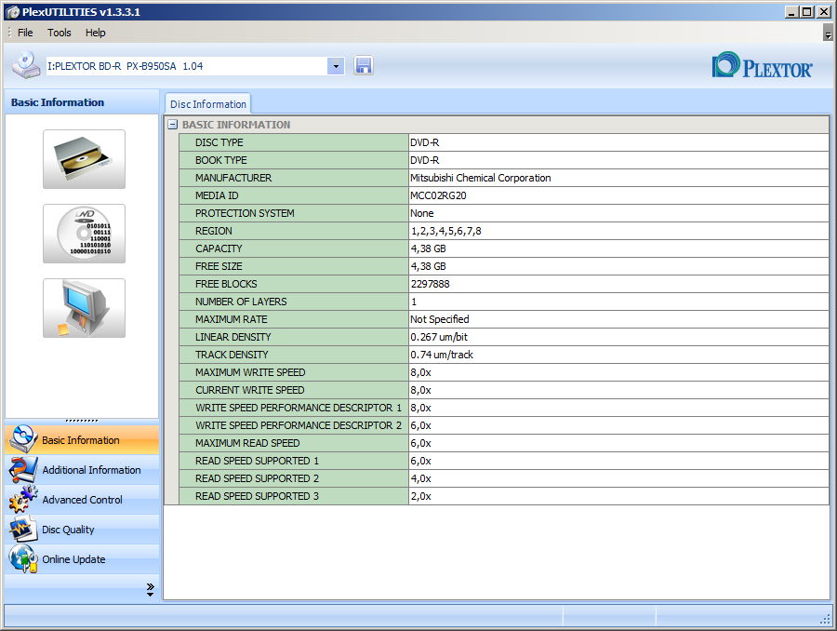Click the Not Specified maximum rate value
Viewport: 837px width, 631px height.
pos(439,319)
